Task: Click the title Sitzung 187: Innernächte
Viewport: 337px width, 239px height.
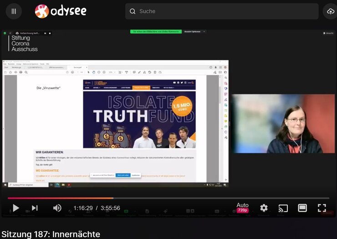Action: coord(51,234)
